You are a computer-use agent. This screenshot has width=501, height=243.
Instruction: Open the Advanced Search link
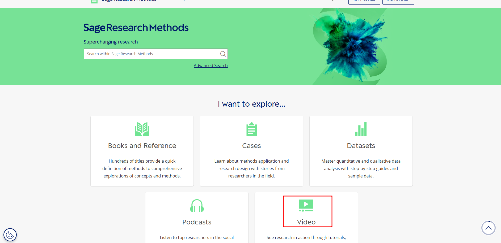tap(210, 66)
